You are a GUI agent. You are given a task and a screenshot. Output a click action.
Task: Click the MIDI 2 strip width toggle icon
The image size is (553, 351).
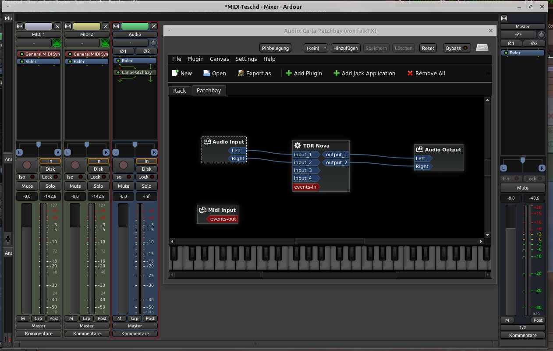[68, 26]
